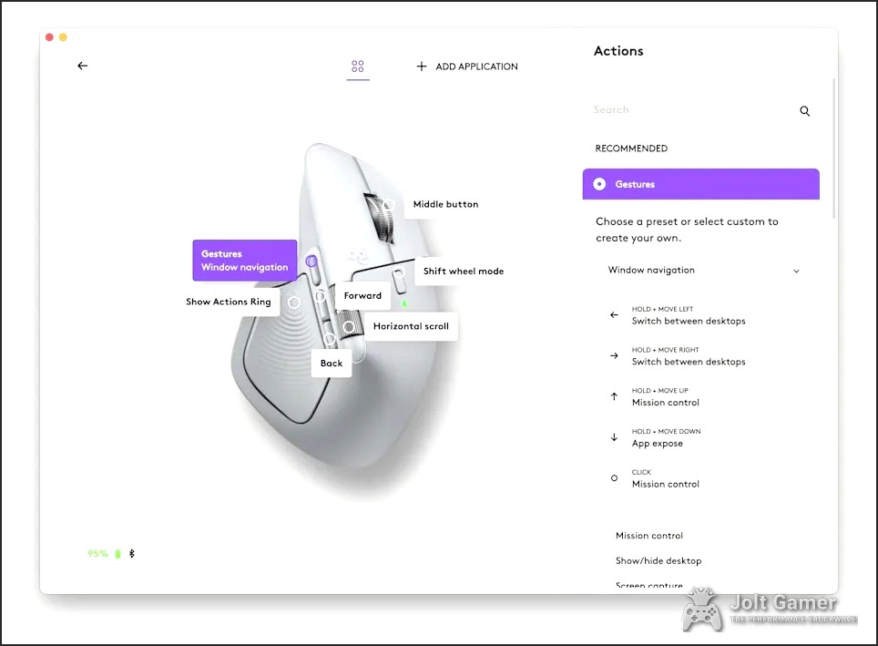The height and width of the screenshot is (646, 878).
Task: Select the Gestures preset in Recommended
Action: [700, 184]
